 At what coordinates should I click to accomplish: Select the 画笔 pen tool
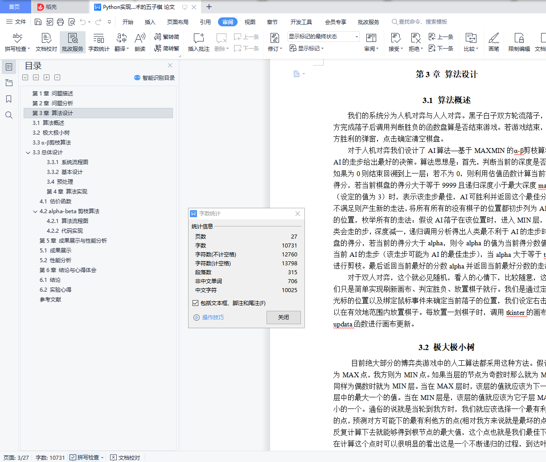494,42
